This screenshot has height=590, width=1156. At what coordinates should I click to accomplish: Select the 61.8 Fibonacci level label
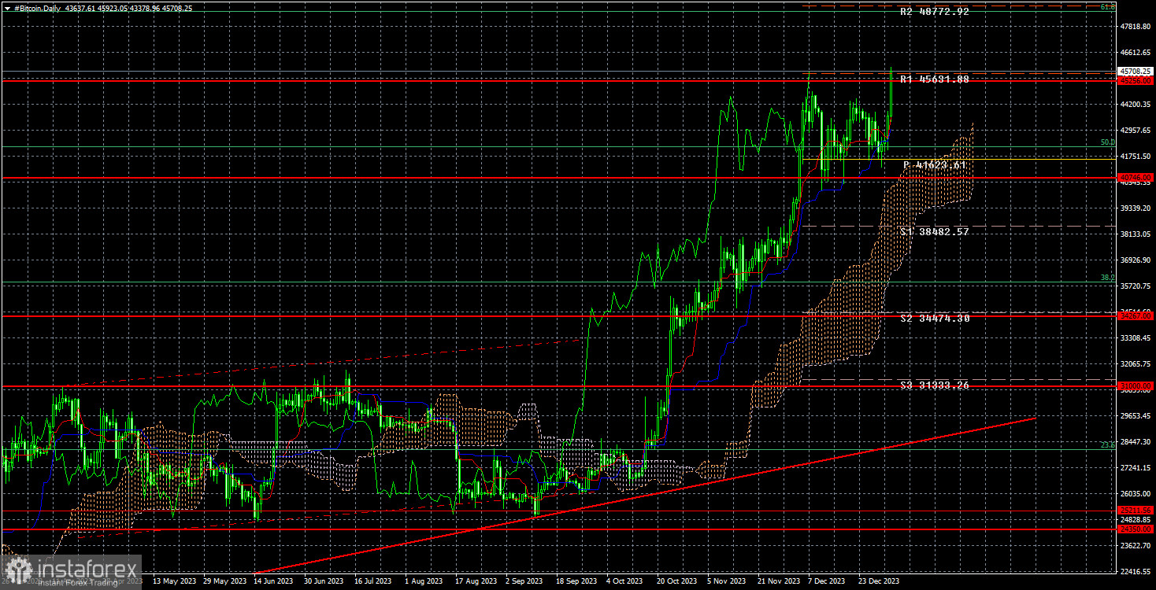coord(1107,7)
